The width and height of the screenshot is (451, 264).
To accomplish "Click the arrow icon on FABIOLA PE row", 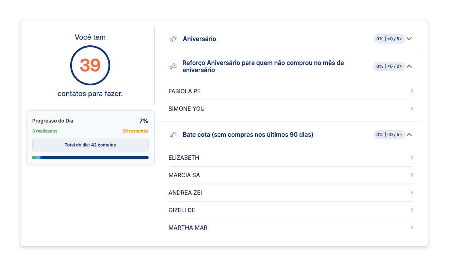I will click(x=412, y=91).
